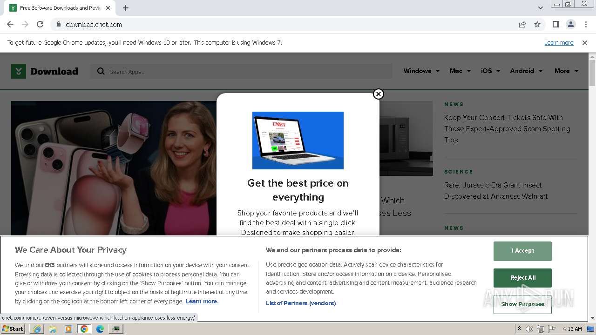
Task: Open List of Partners (vendors) link
Action: pyautogui.click(x=301, y=303)
